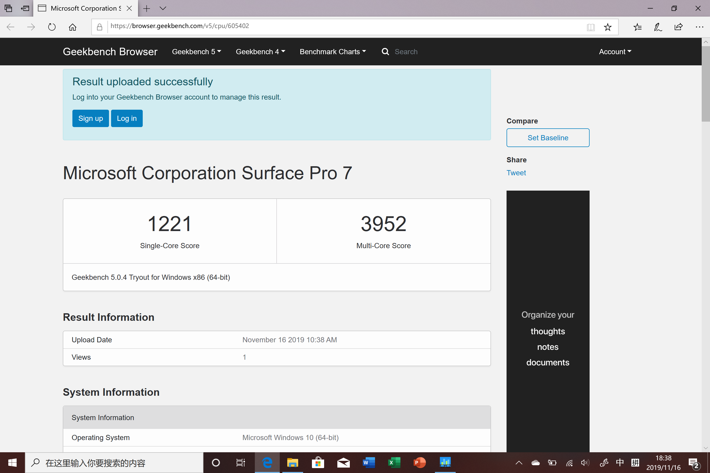Image resolution: width=710 pixels, height=473 pixels.
Task: Expand the Account dropdown menu
Action: (x=615, y=52)
